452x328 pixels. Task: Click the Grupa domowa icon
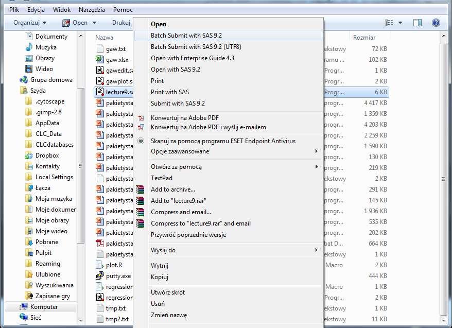(x=24, y=79)
